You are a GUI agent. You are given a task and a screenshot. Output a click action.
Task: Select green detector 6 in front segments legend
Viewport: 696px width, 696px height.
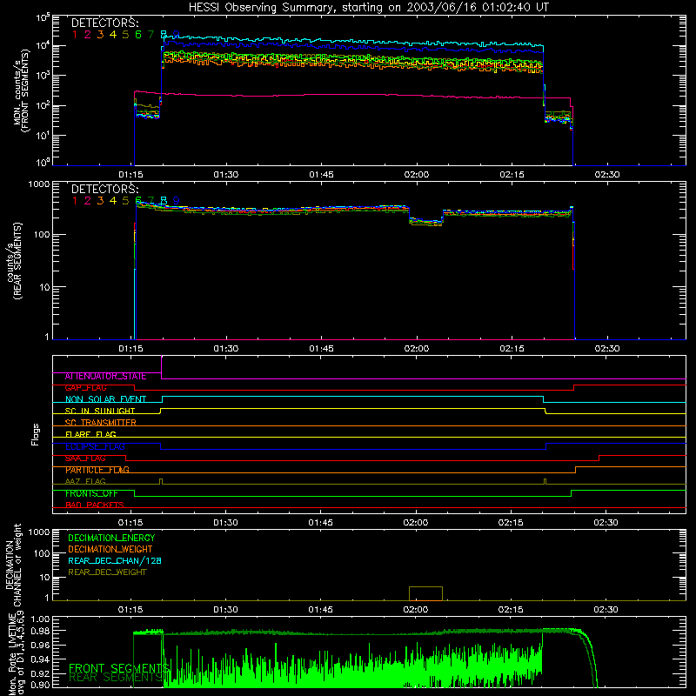click(x=138, y=35)
